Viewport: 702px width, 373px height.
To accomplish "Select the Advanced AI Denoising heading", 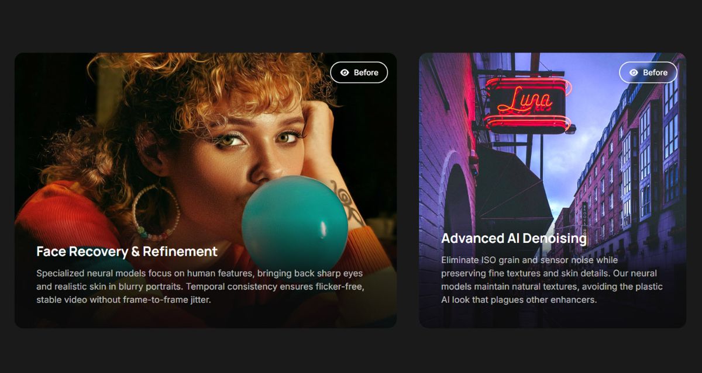I will pos(514,238).
